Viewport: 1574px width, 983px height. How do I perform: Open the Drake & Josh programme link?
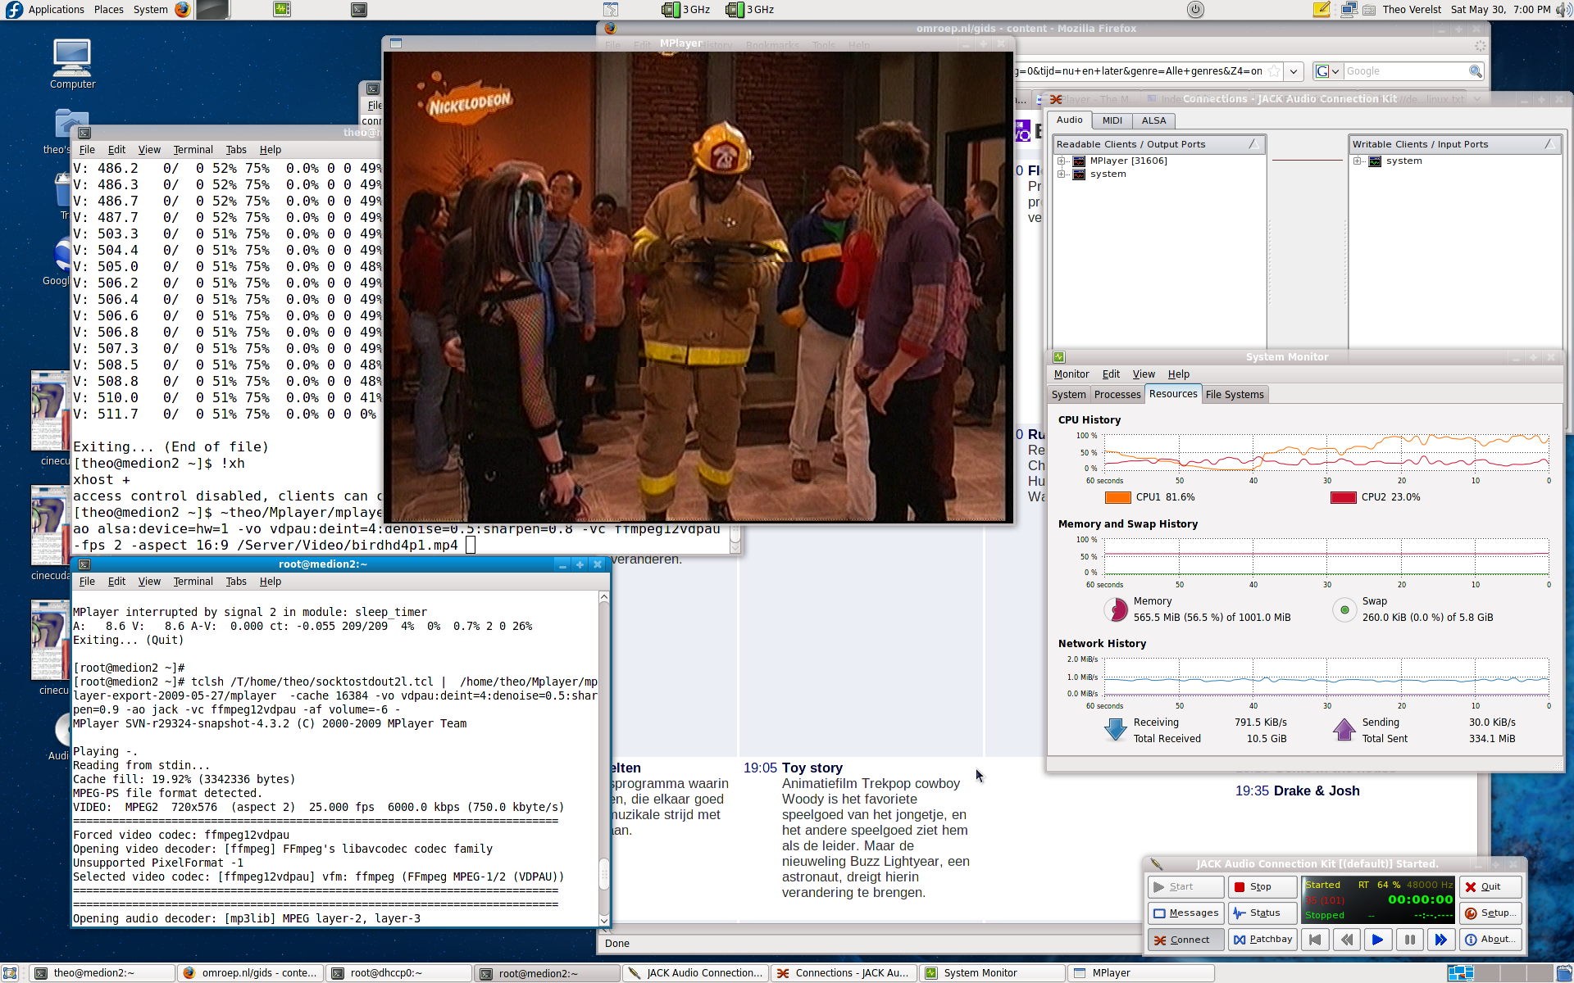(x=1317, y=790)
